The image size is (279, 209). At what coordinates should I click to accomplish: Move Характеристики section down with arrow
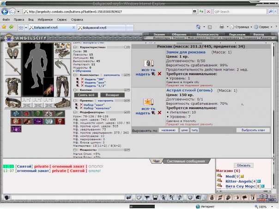128,47
